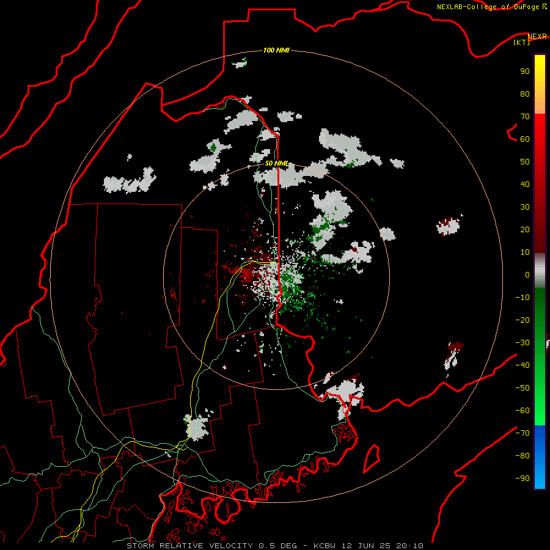
Task: Click the small red-outlined island off the coast
Action: [x=372, y=458]
